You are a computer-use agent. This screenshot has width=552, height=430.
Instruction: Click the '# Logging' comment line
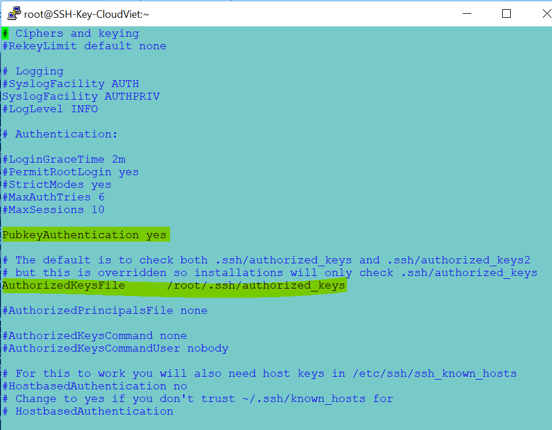[33, 72]
